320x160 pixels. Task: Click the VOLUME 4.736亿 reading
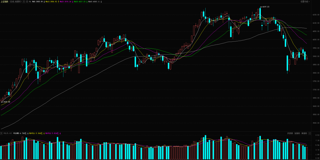tap(20, 133)
